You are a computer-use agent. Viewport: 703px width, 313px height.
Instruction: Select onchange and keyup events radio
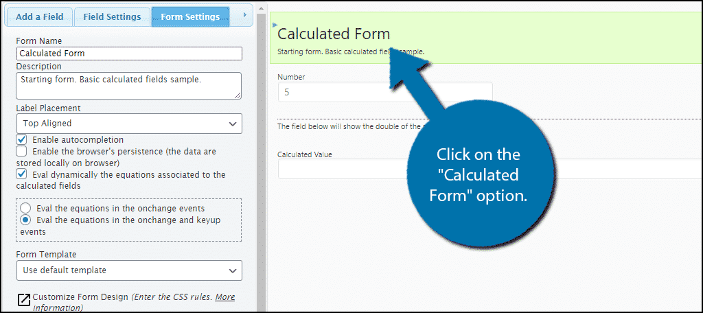[26, 220]
